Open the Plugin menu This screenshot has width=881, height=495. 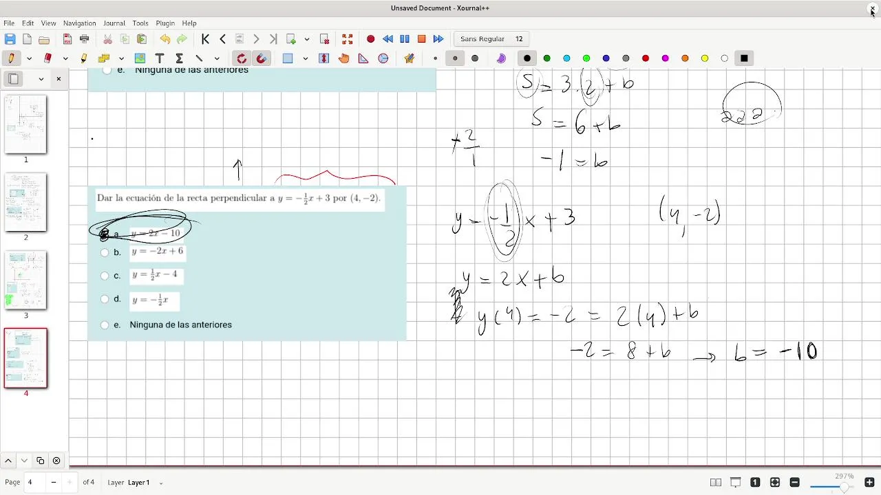(x=165, y=23)
